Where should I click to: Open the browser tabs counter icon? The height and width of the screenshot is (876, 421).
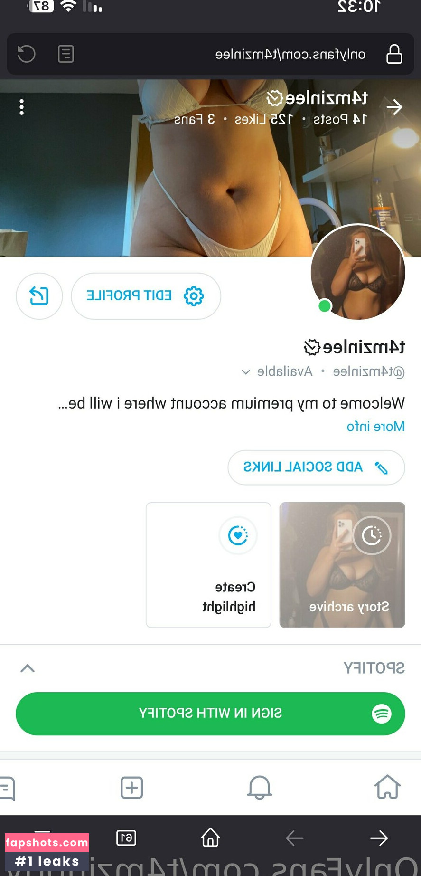coord(126,838)
